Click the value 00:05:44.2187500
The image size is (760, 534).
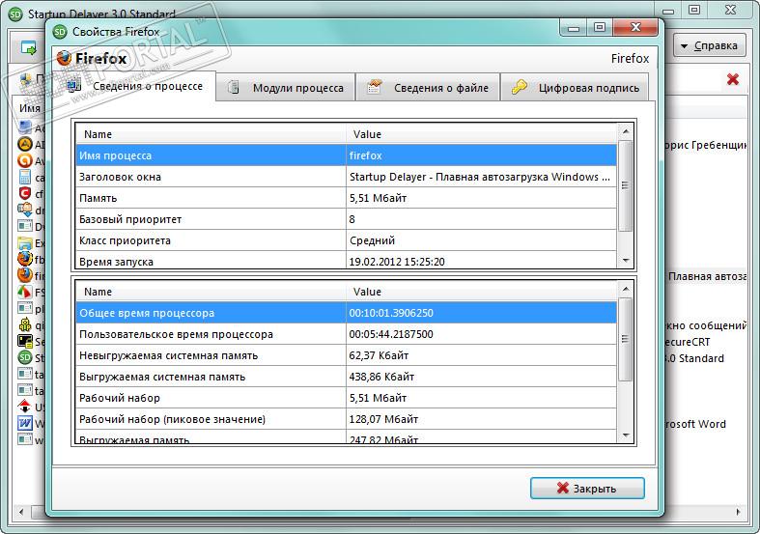391,334
